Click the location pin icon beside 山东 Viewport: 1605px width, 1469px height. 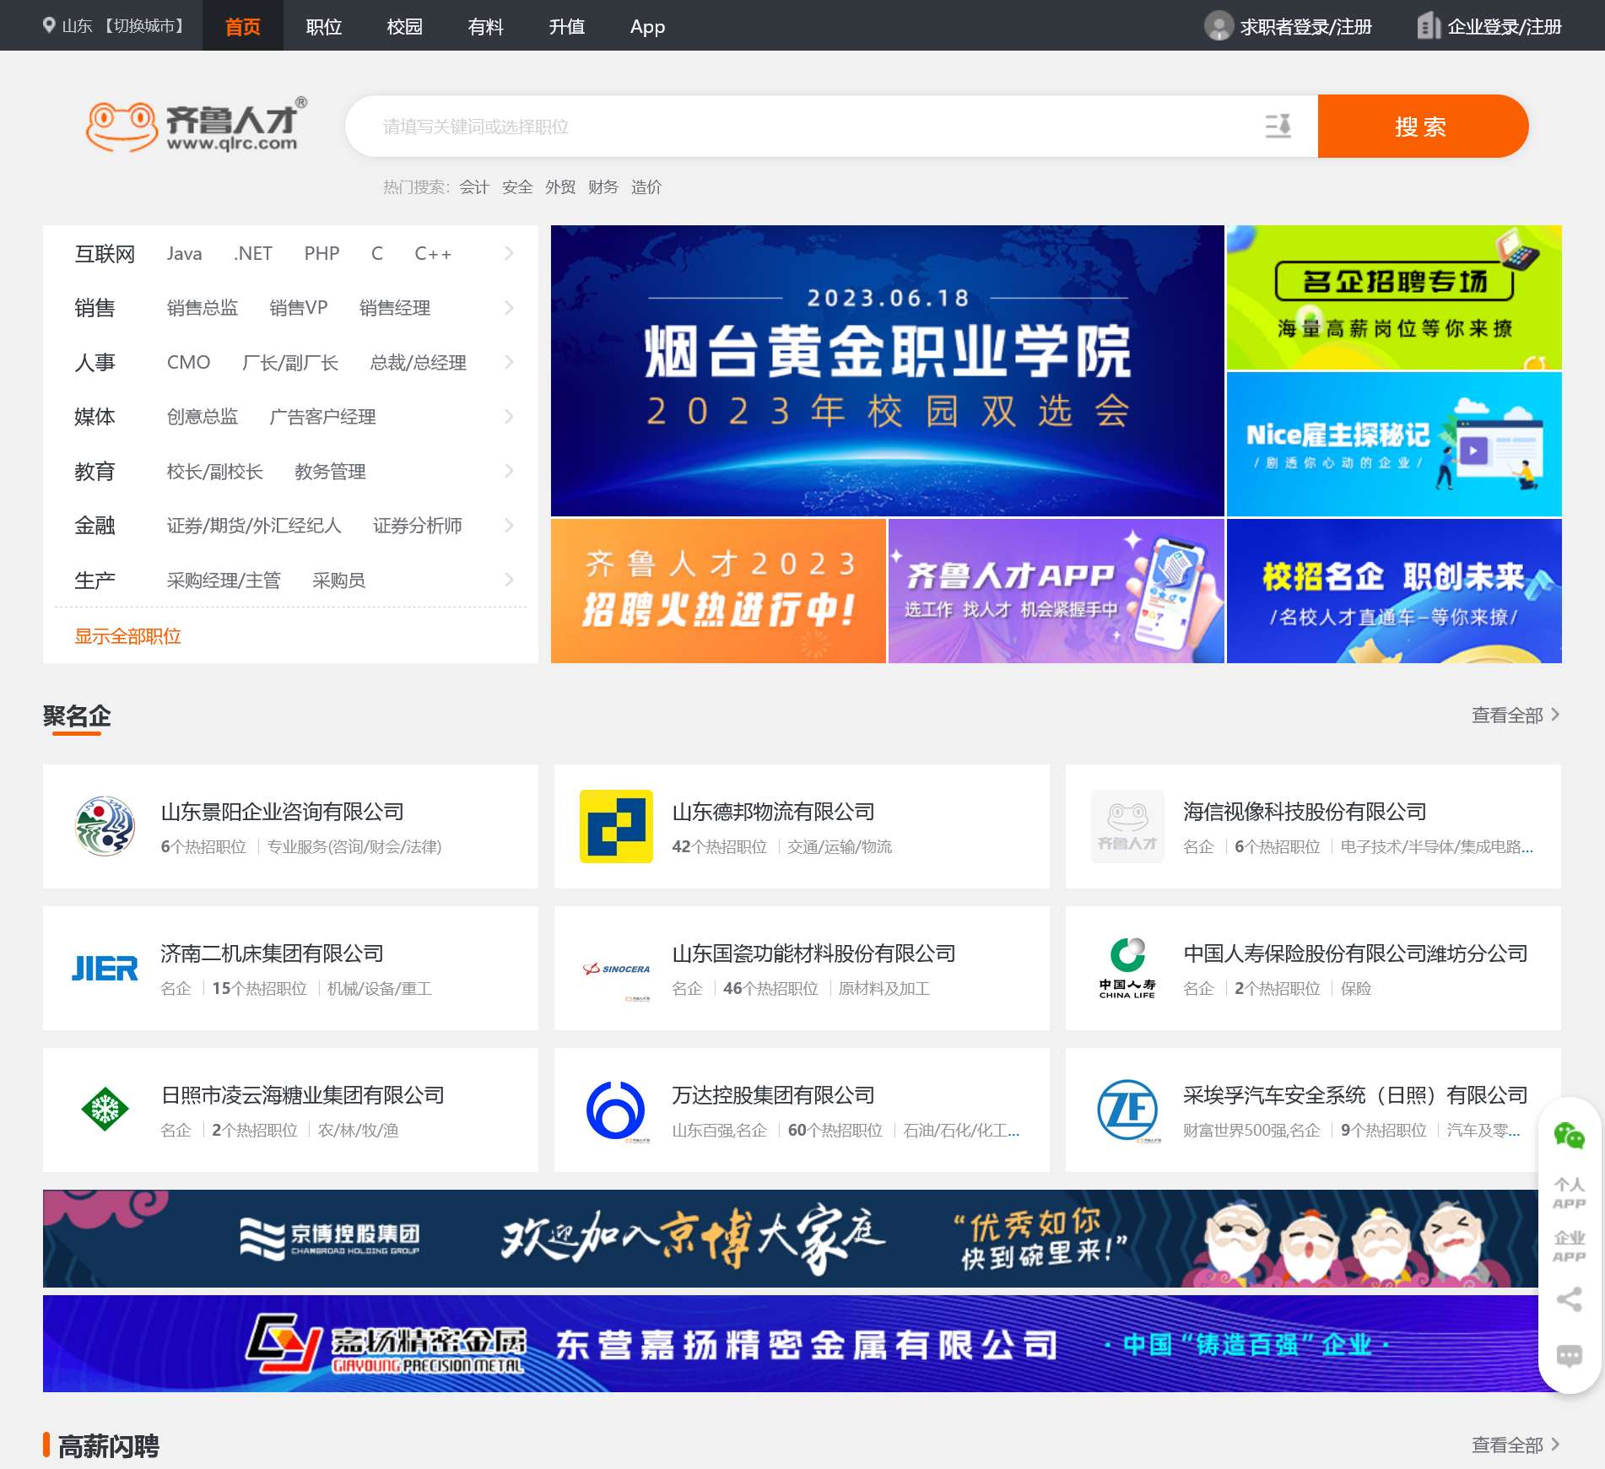49,25
